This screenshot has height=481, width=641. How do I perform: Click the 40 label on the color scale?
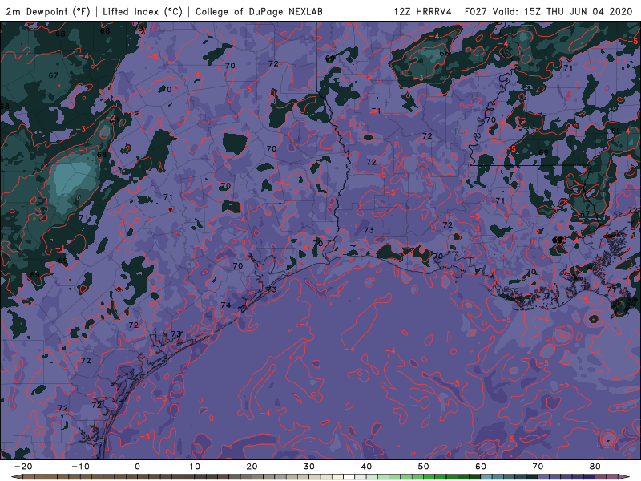[x=366, y=467]
